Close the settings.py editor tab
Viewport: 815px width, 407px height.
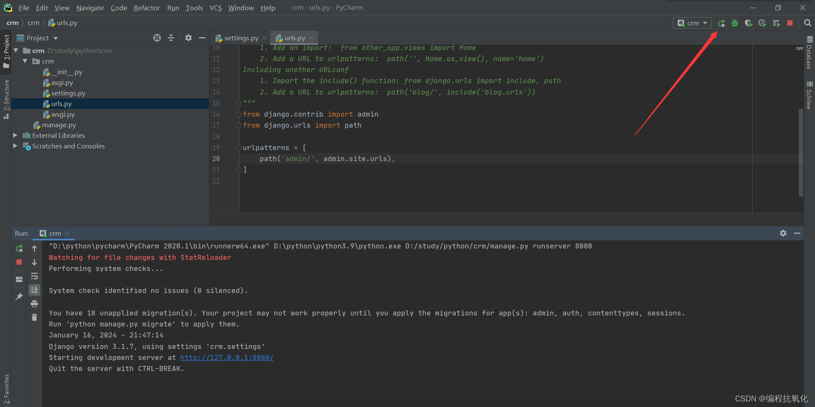tap(264, 38)
